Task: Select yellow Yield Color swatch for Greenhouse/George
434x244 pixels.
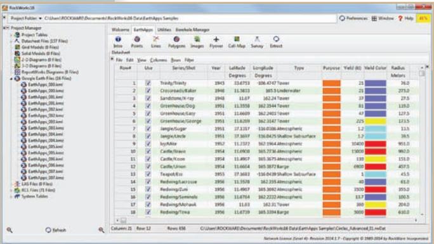Action: pos(376,121)
